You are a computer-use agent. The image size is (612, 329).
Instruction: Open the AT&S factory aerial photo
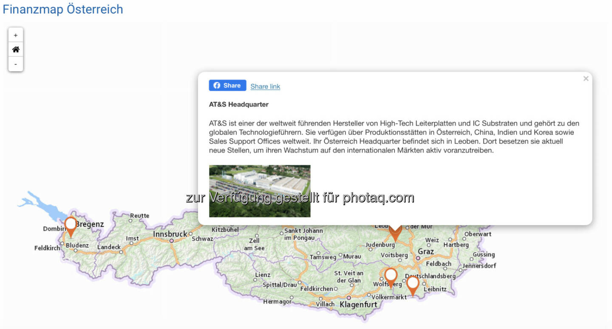[x=260, y=191]
